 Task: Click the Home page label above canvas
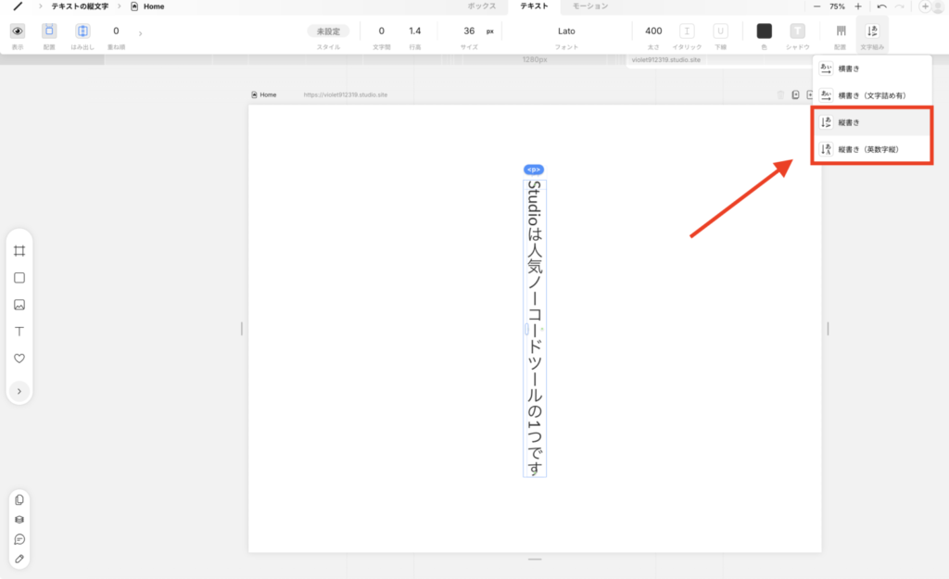pos(264,95)
